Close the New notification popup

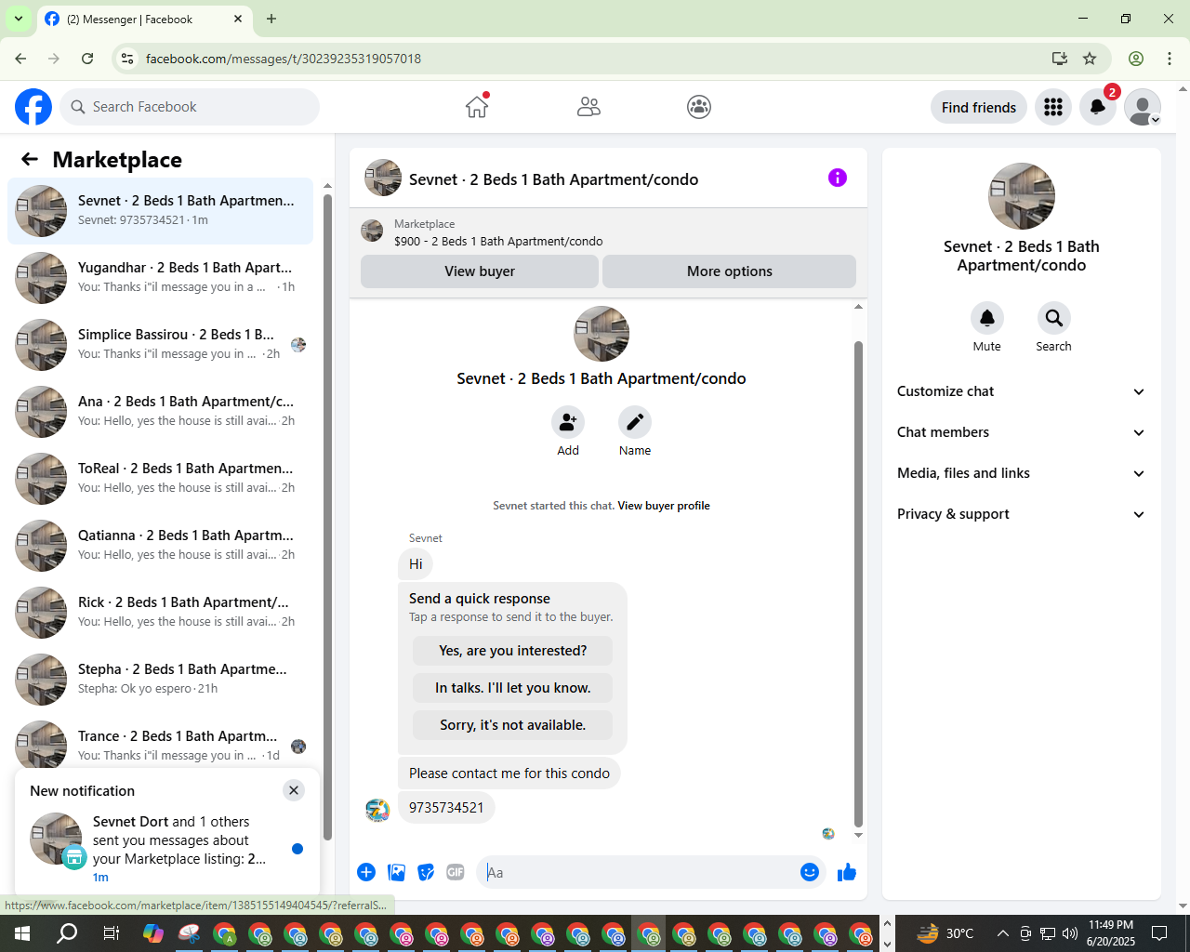[294, 790]
